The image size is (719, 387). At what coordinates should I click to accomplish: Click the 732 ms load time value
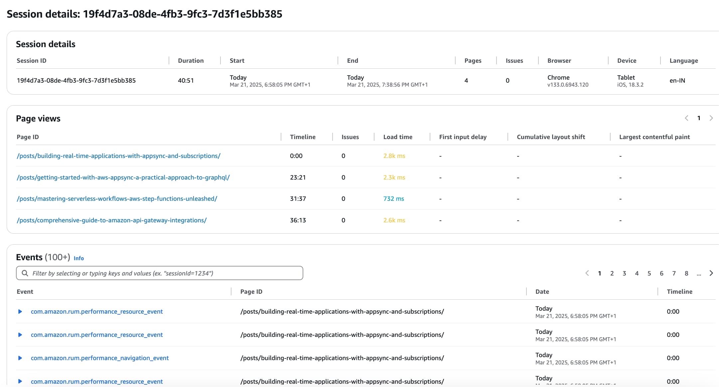coord(394,199)
